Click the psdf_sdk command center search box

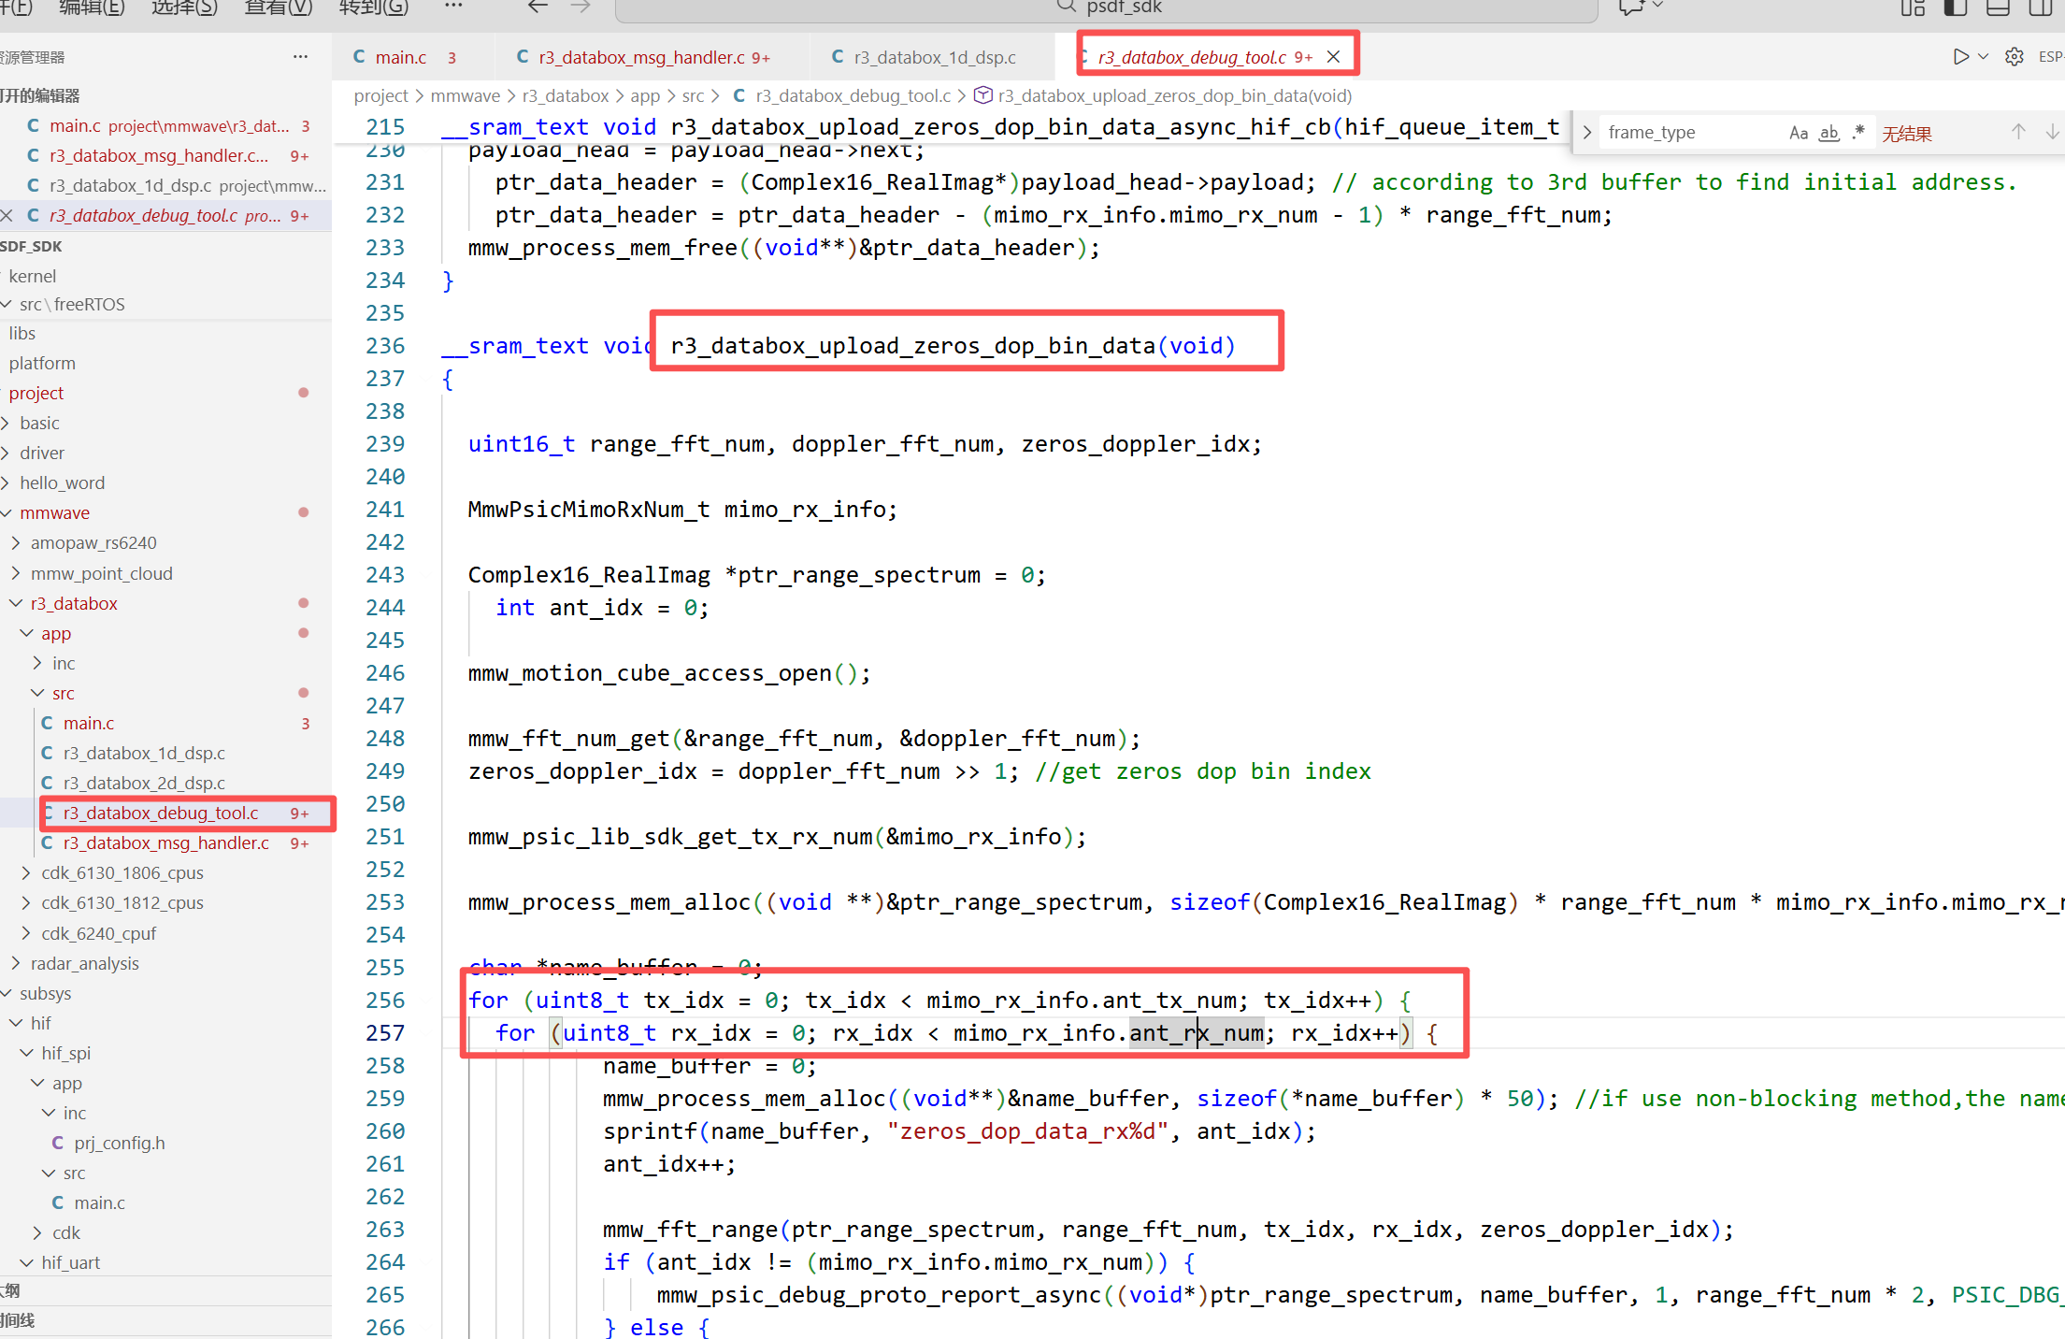[x=1106, y=7]
